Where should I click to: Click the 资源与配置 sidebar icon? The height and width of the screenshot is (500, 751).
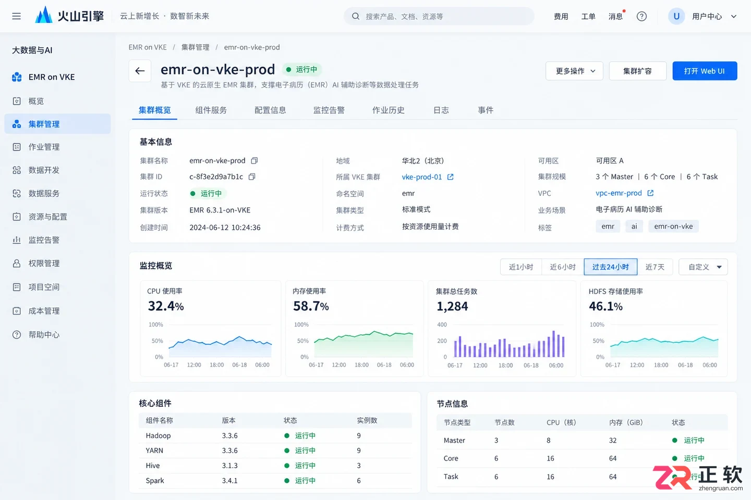pyautogui.click(x=17, y=217)
